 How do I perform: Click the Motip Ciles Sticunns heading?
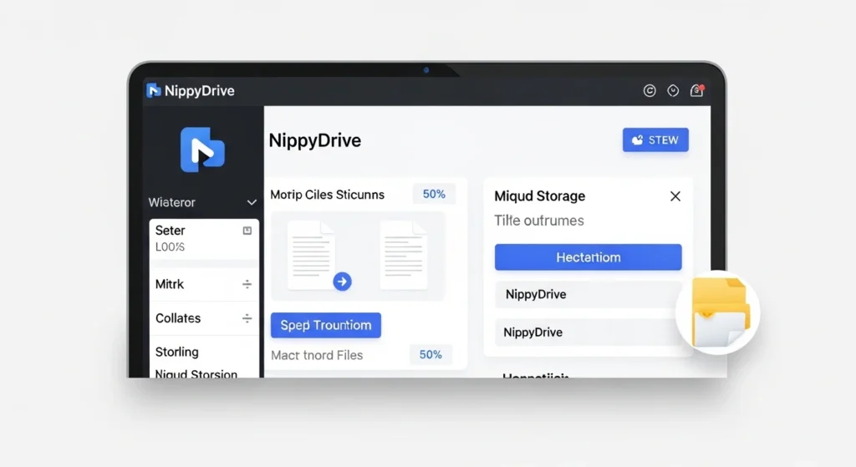pos(327,195)
